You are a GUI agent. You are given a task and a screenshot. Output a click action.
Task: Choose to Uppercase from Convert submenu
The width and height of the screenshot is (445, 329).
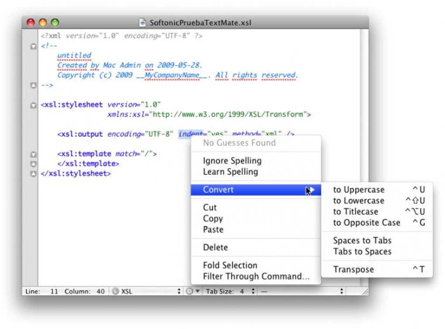click(359, 190)
